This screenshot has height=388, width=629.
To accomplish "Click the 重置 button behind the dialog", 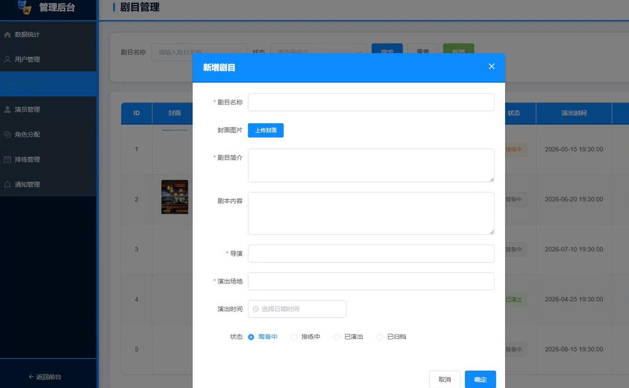I will pyautogui.click(x=423, y=49).
